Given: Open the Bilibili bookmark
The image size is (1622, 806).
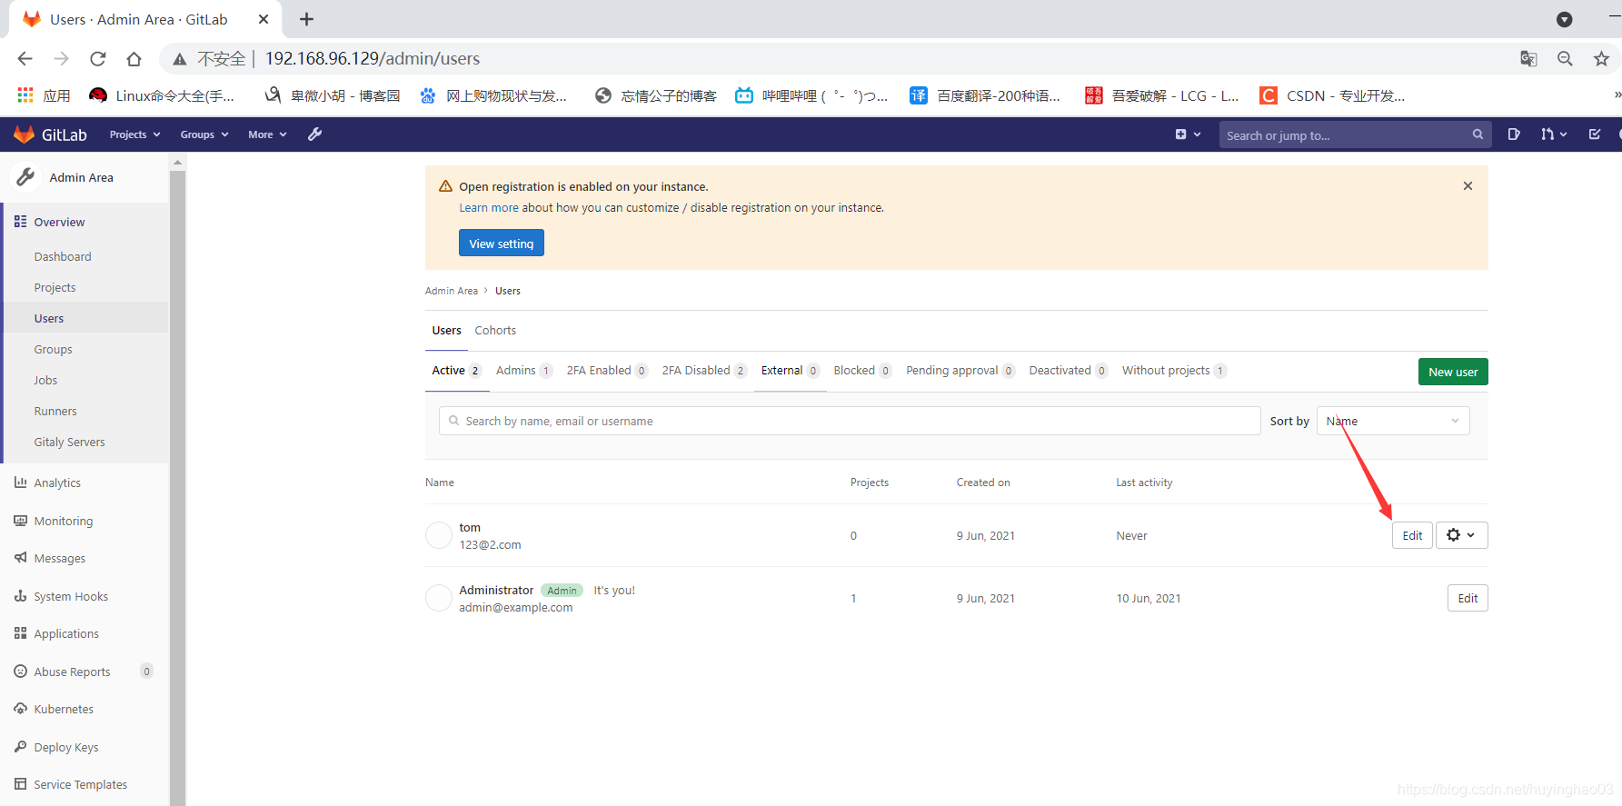Looking at the screenshot, I should click(811, 95).
